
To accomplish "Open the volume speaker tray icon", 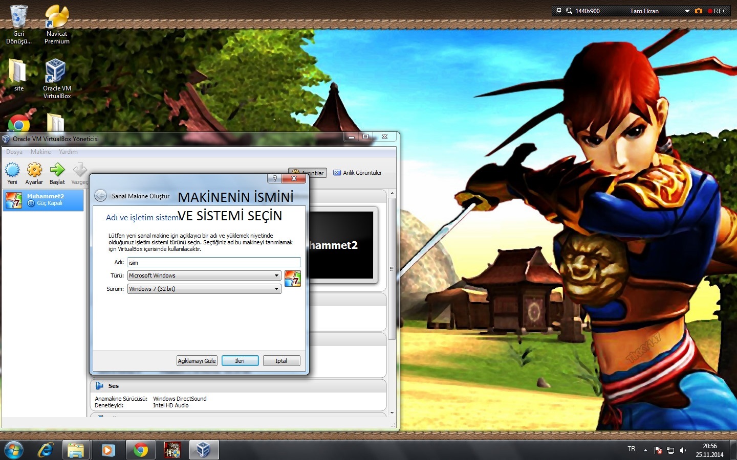I will coord(683,450).
